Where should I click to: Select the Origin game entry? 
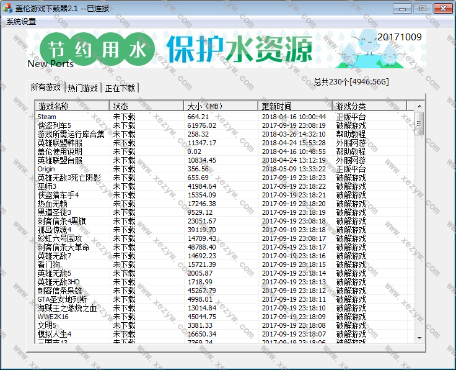[x=46, y=169]
